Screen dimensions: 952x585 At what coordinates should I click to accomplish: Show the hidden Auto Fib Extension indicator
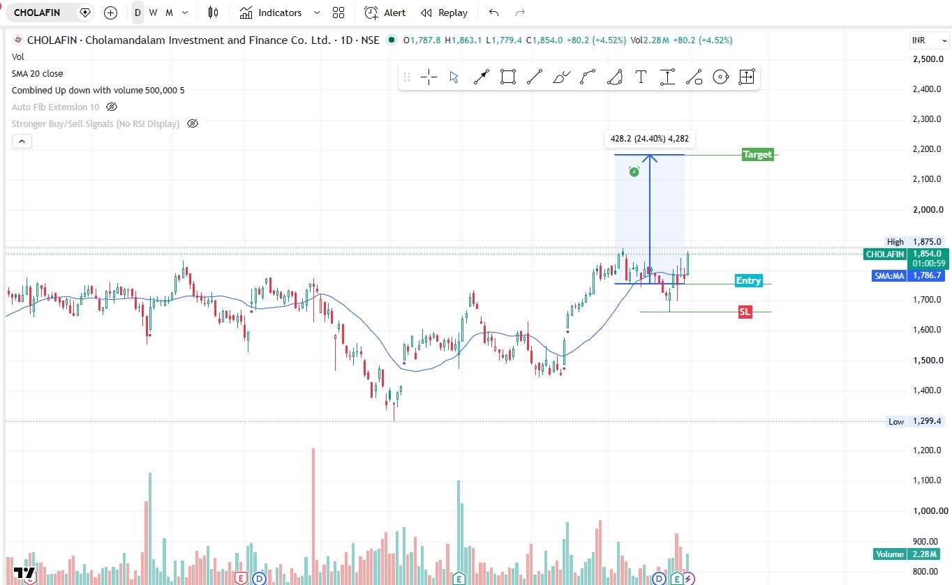112,107
